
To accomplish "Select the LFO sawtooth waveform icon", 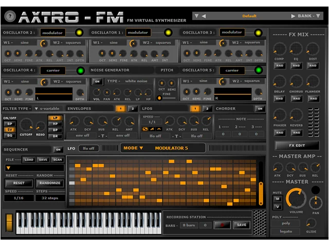I will 152,129.
